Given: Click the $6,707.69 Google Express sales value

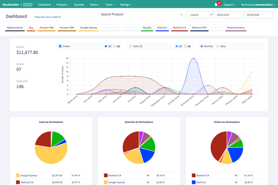Looking at the screenshot, I should [x=57, y=176].
